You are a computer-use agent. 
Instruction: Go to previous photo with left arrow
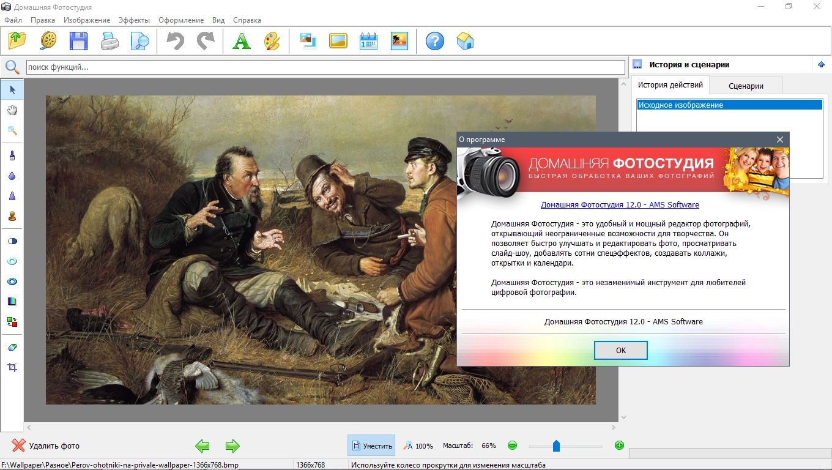(x=202, y=446)
